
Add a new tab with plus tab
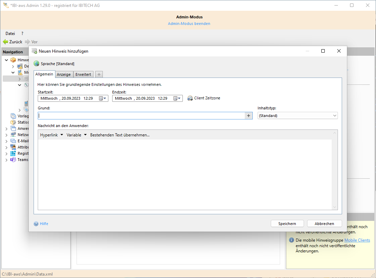pyautogui.click(x=99, y=74)
